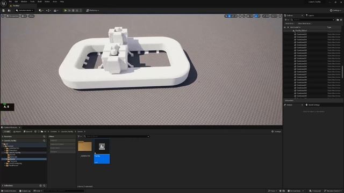344x193 pixels.
Task: Switch to the Layers tab
Action: click(x=310, y=16)
